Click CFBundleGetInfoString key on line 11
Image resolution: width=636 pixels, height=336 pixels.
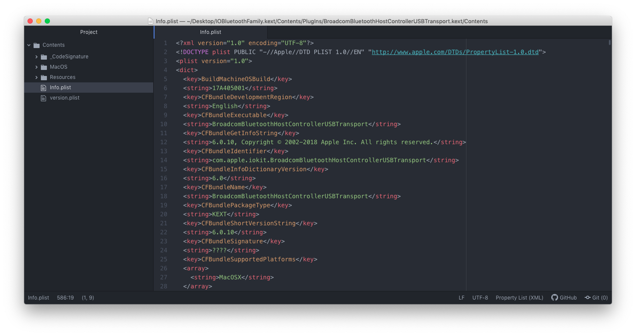point(239,133)
